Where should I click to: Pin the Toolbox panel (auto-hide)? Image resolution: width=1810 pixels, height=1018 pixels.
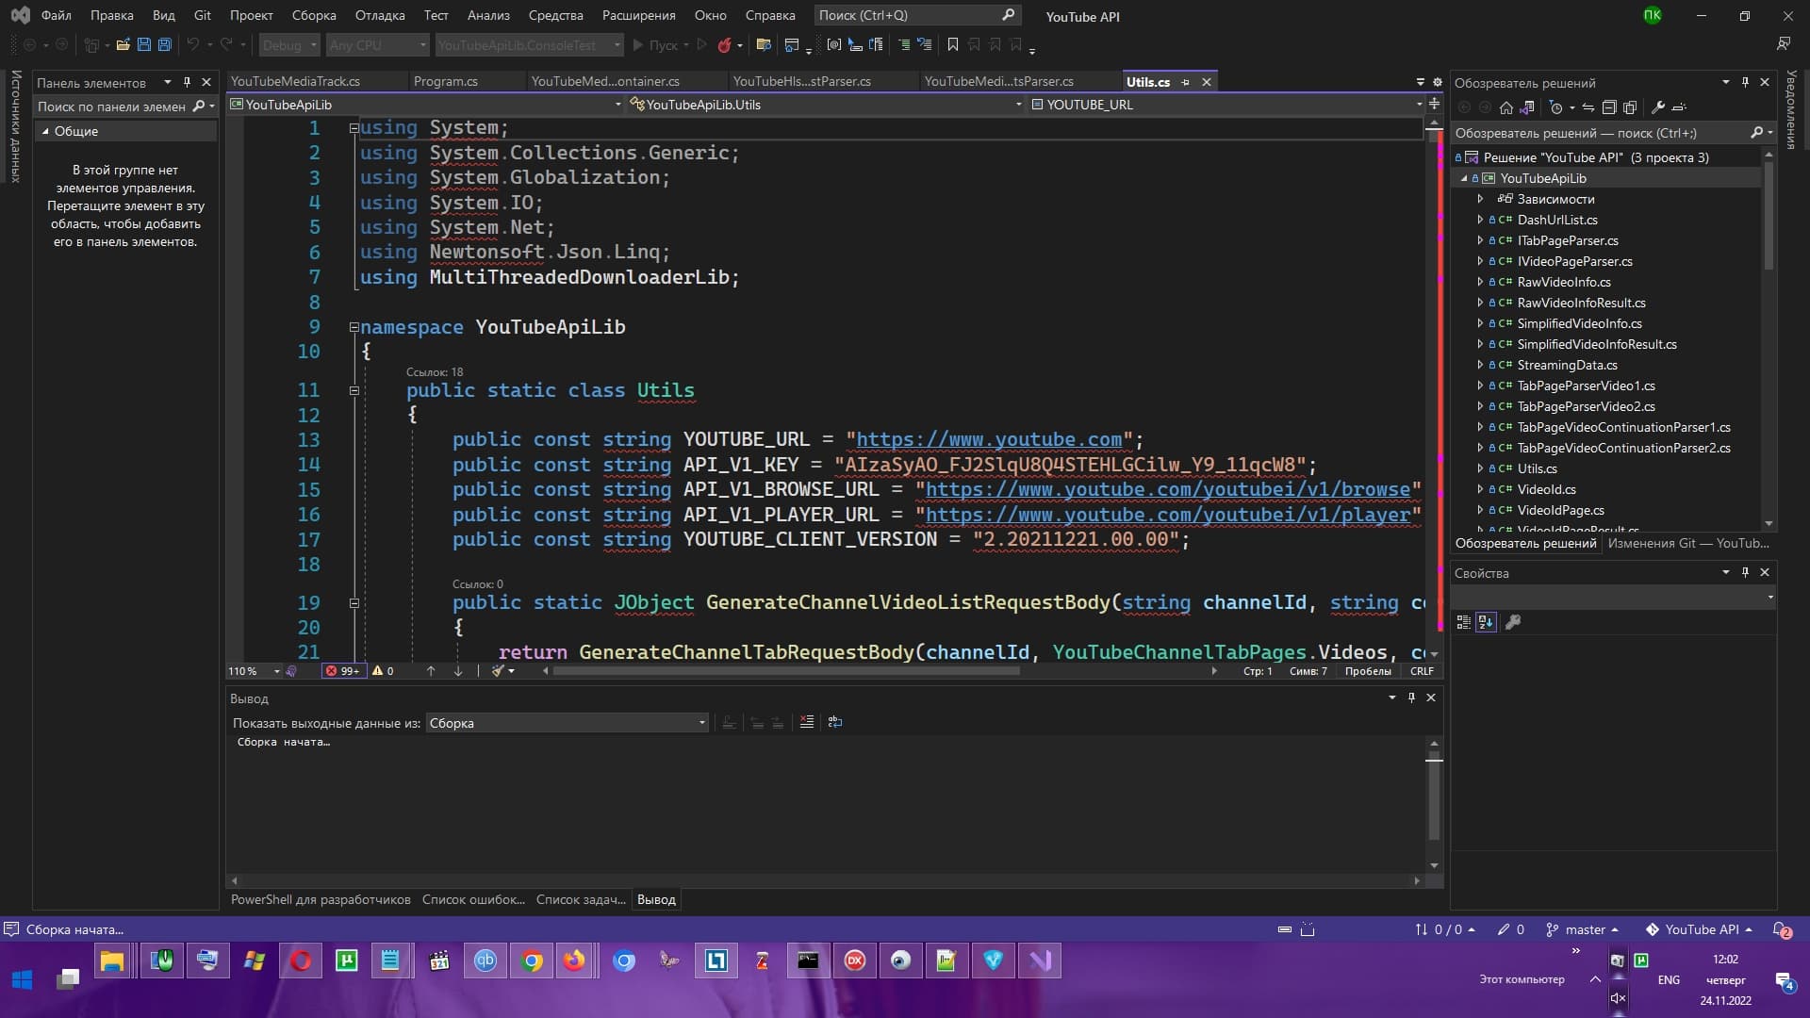187,82
